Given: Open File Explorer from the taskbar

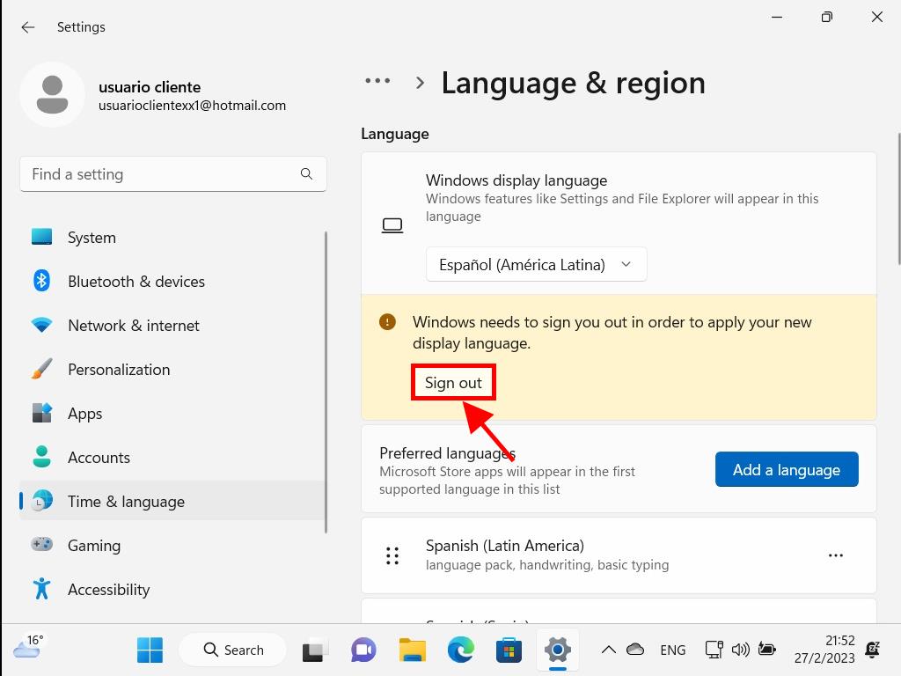Looking at the screenshot, I should [x=413, y=650].
